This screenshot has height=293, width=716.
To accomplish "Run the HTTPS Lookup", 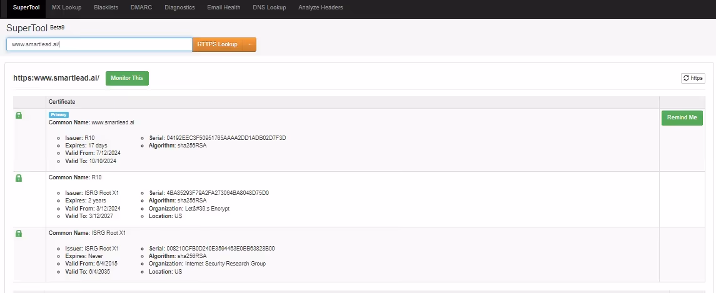I will coord(218,44).
